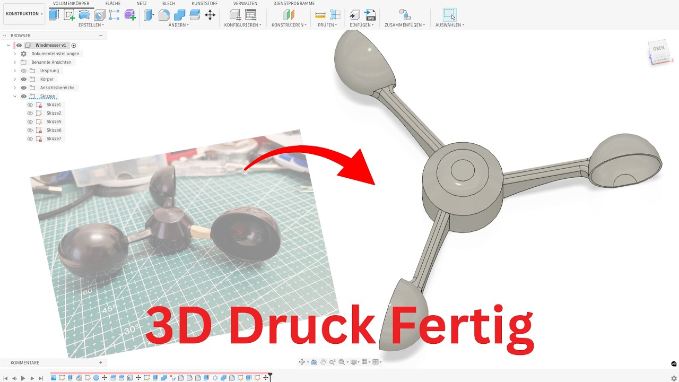
Task: Select Skizze6 in the browser tree
Action: pos(54,130)
